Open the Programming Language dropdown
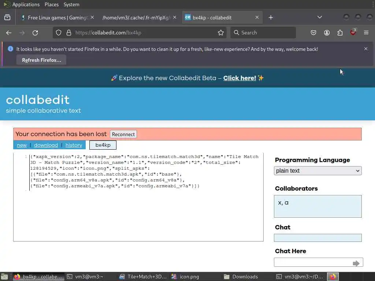Viewport: 375px width, 281px height. click(318, 171)
